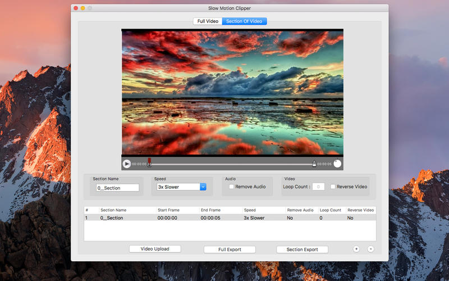The image size is (449, 281).
Task: Select the Section Of Video tab
Action: pyautogui.click(x=244, y=21)
